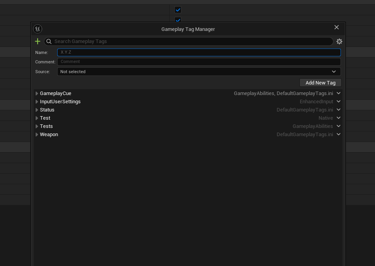375x266 pixels.
Task: Close the Gameplay Tag Manager window
Action: tap(337, 27)
